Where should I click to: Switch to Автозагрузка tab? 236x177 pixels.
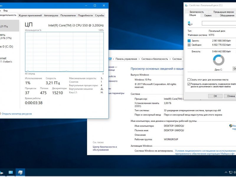click(x=51, y=15)
